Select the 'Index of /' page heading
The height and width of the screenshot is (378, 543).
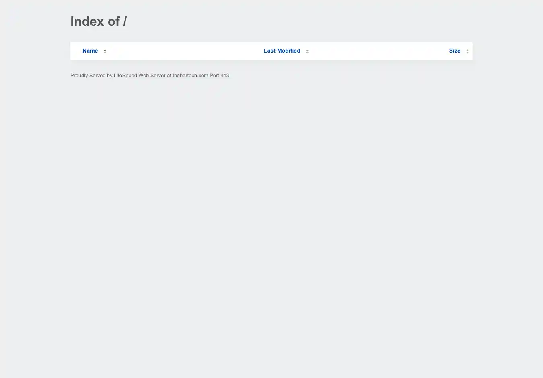point(99,21)
